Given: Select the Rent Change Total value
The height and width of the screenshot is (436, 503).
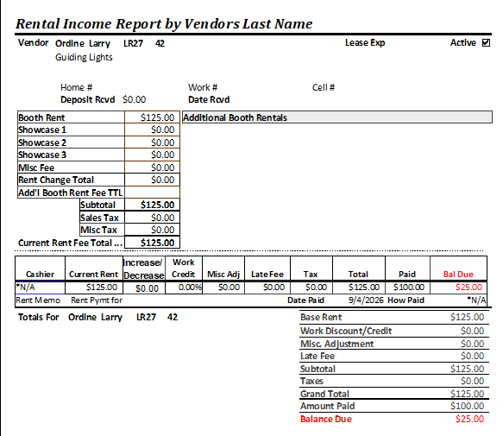Looking at the screenshot, I should pyautogui.click(x=152, y=180).
